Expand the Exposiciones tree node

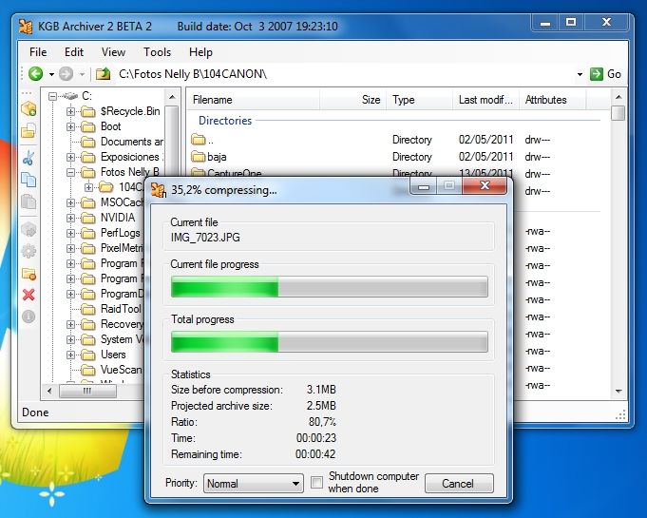(70, 157)
